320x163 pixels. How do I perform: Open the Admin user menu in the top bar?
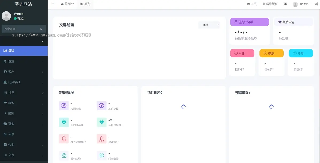pos(300,4)
